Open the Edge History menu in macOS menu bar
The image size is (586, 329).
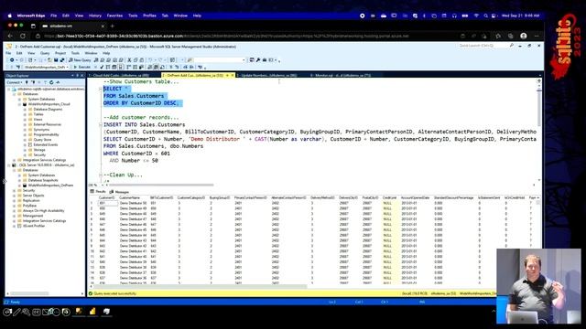click(x=95, y=16)
